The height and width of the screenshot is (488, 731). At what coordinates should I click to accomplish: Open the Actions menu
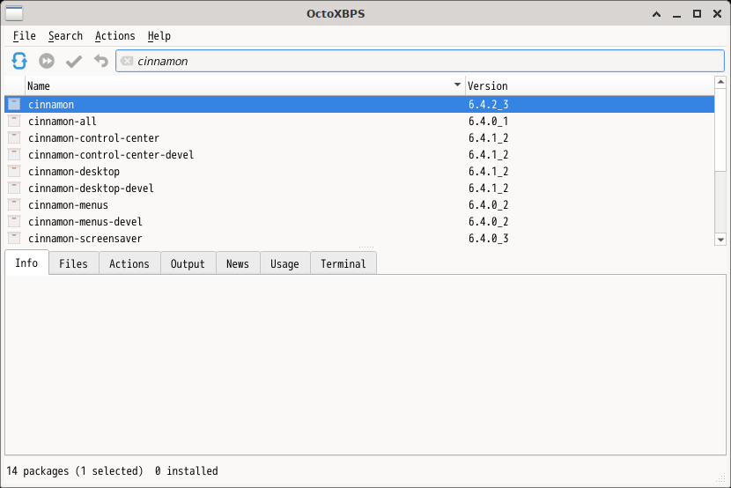(x=115, y=36)
